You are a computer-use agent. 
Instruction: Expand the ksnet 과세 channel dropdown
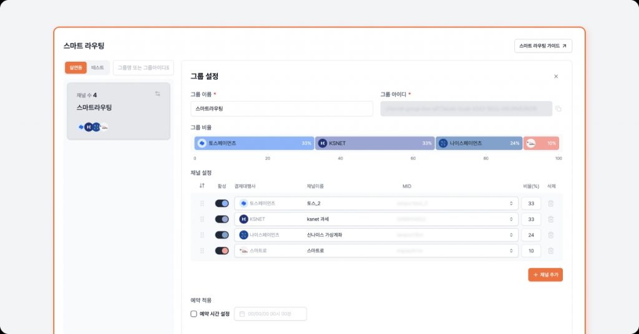point(511,219)
